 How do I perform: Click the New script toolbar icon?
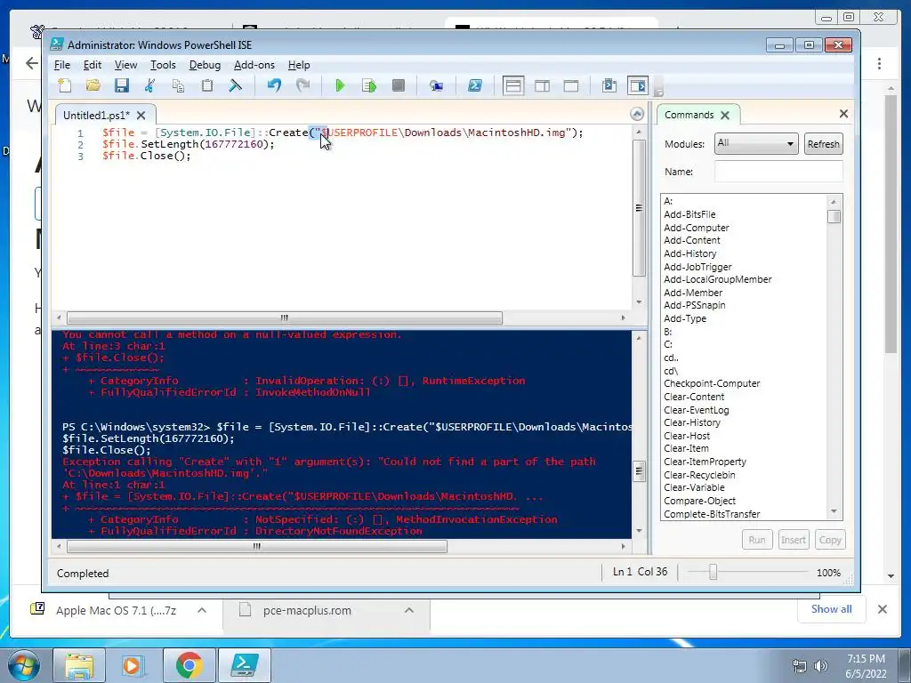(x=65, y=86)
